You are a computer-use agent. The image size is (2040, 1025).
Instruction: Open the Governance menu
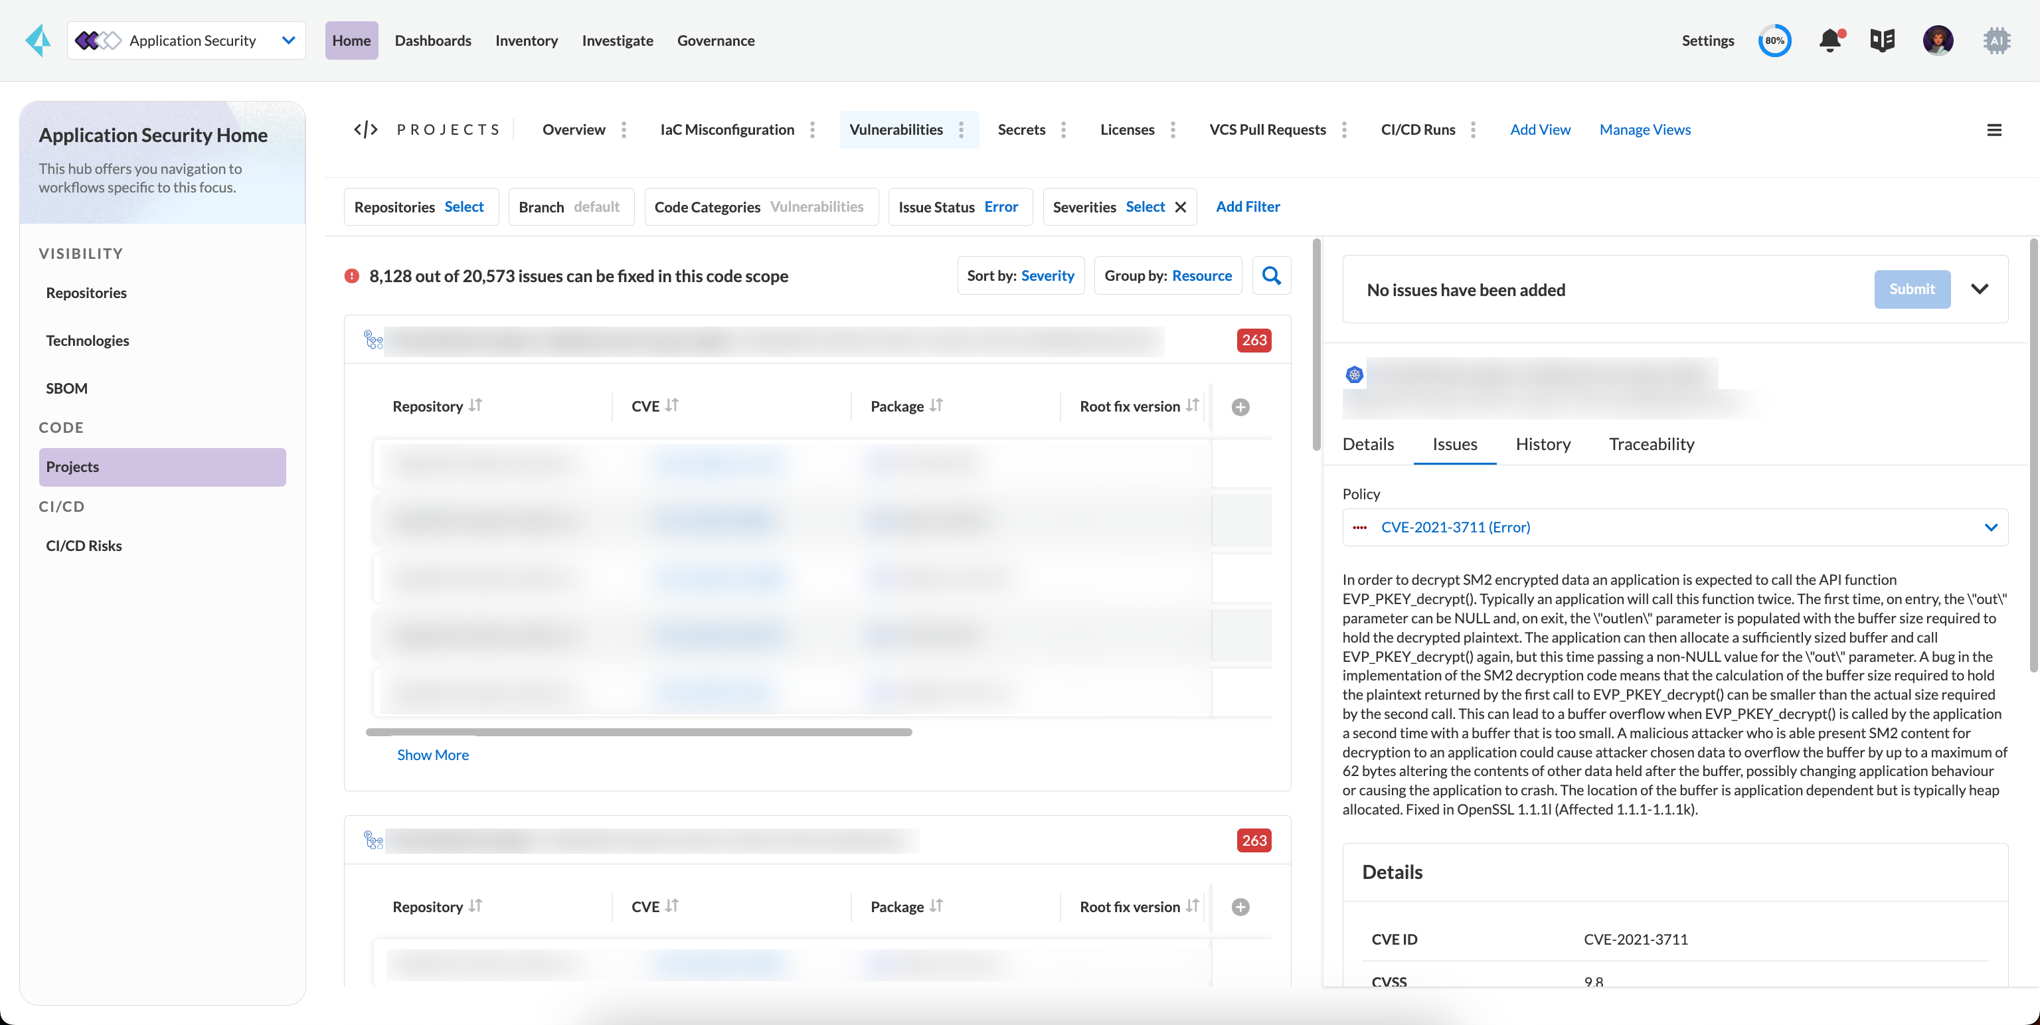point(716,40)
